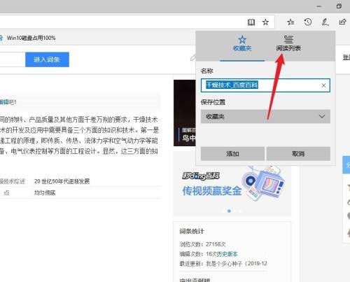350x282 pixels.
Task: Expand the 保存位置 dropdown
Action: pos(265,116)
